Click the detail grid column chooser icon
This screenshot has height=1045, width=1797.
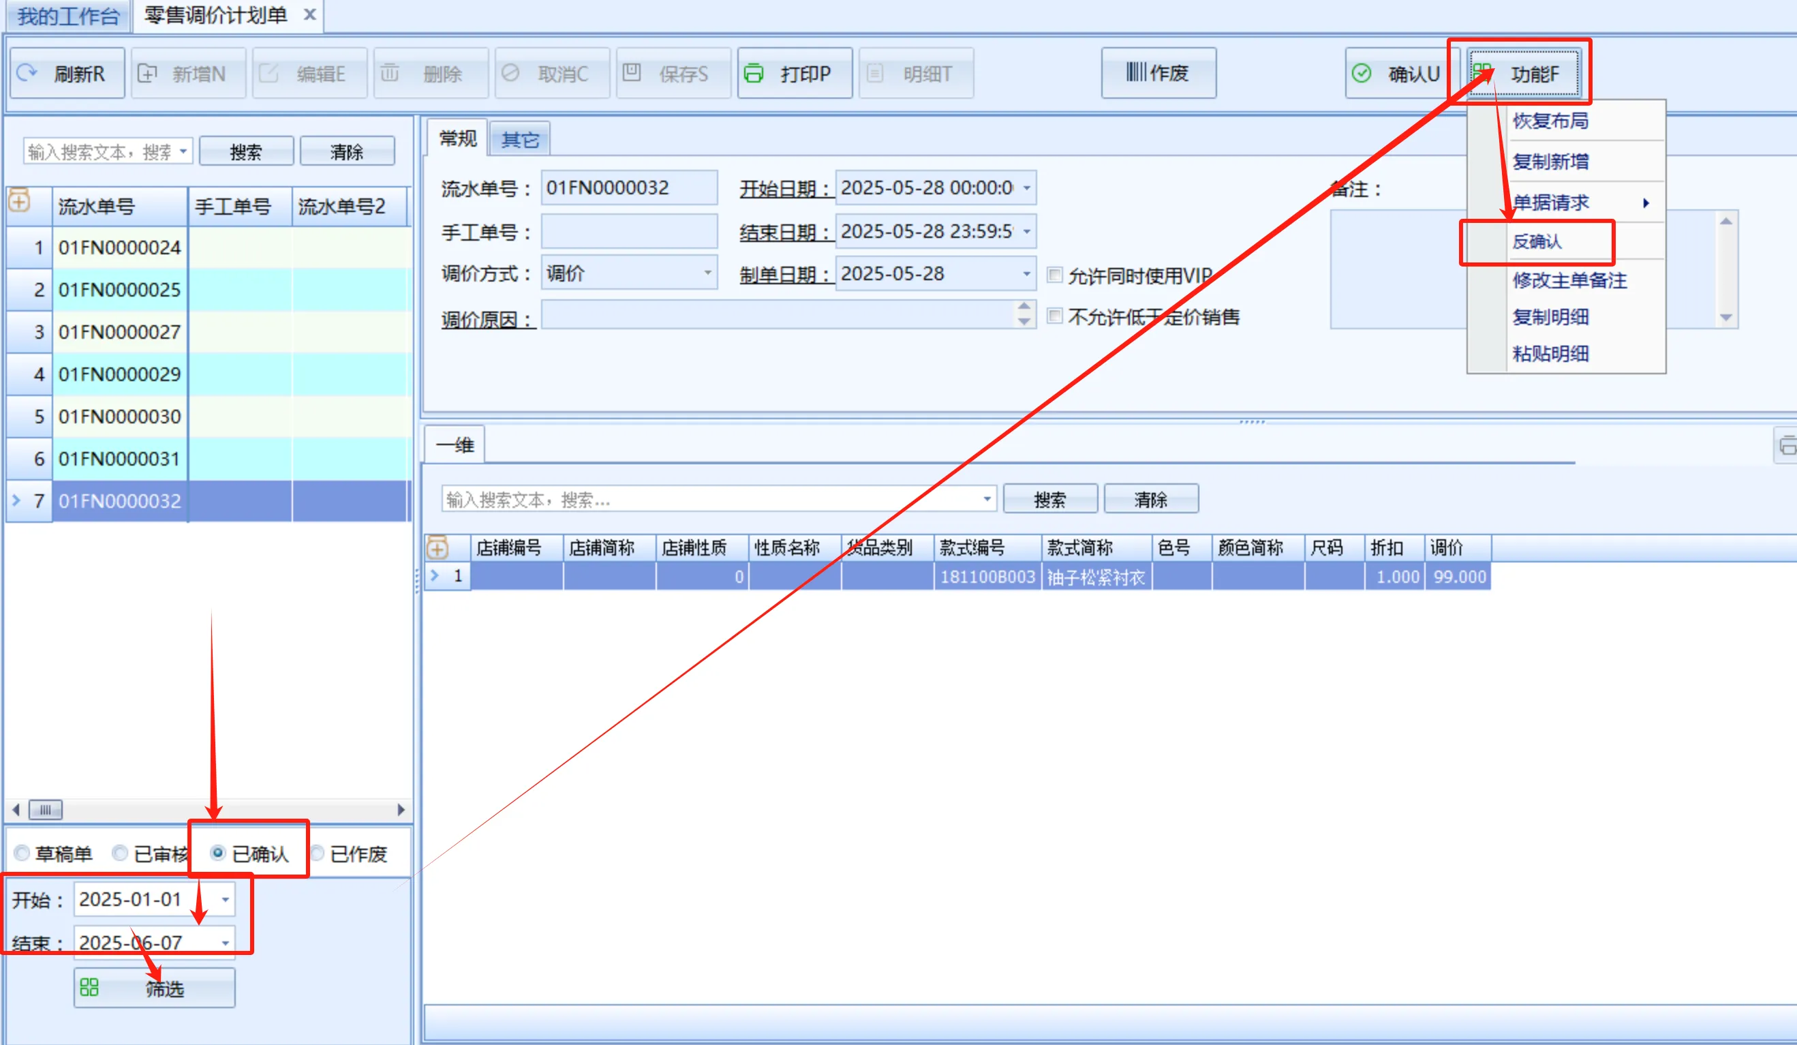(437, 548)
